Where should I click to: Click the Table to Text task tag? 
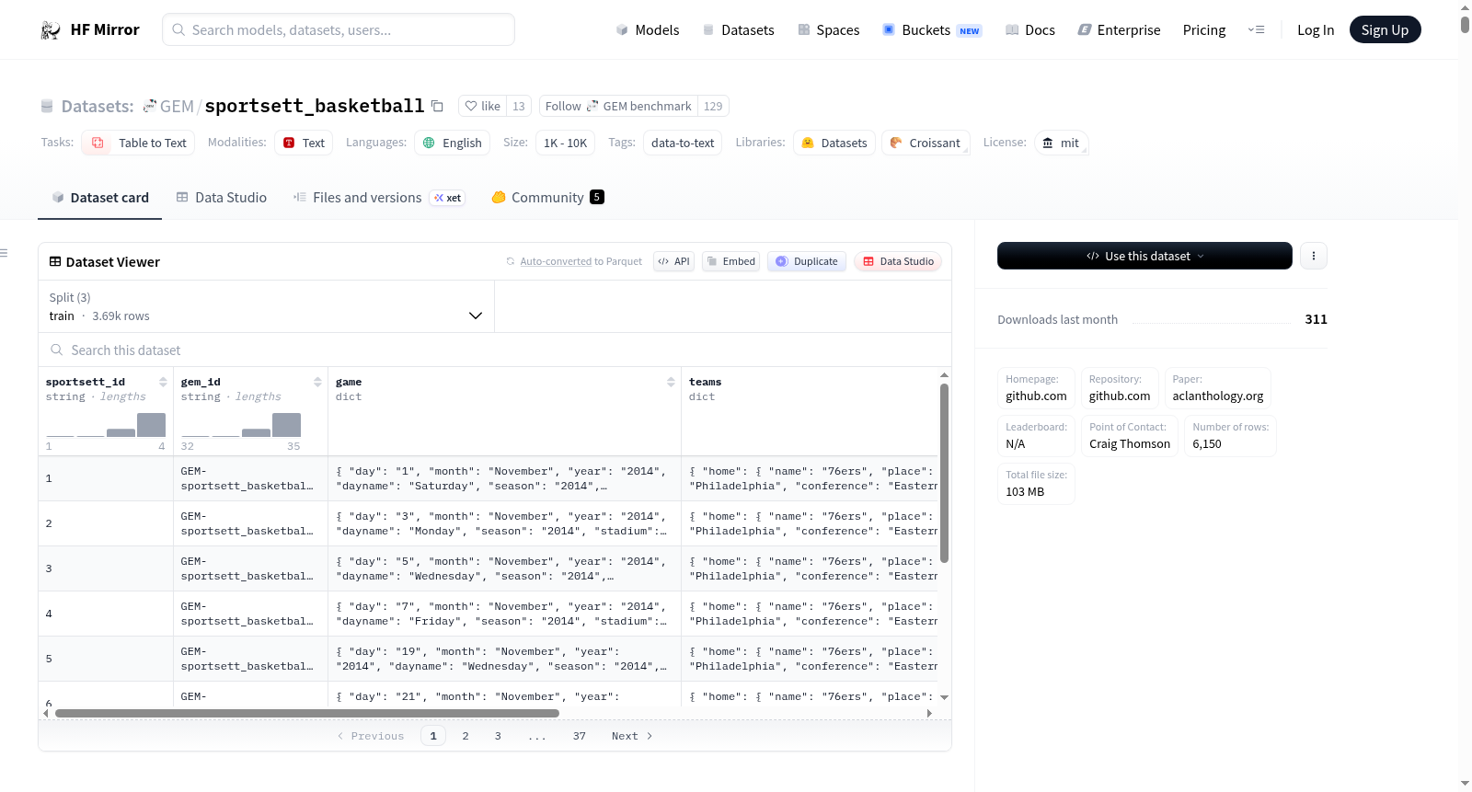[138, 143]
